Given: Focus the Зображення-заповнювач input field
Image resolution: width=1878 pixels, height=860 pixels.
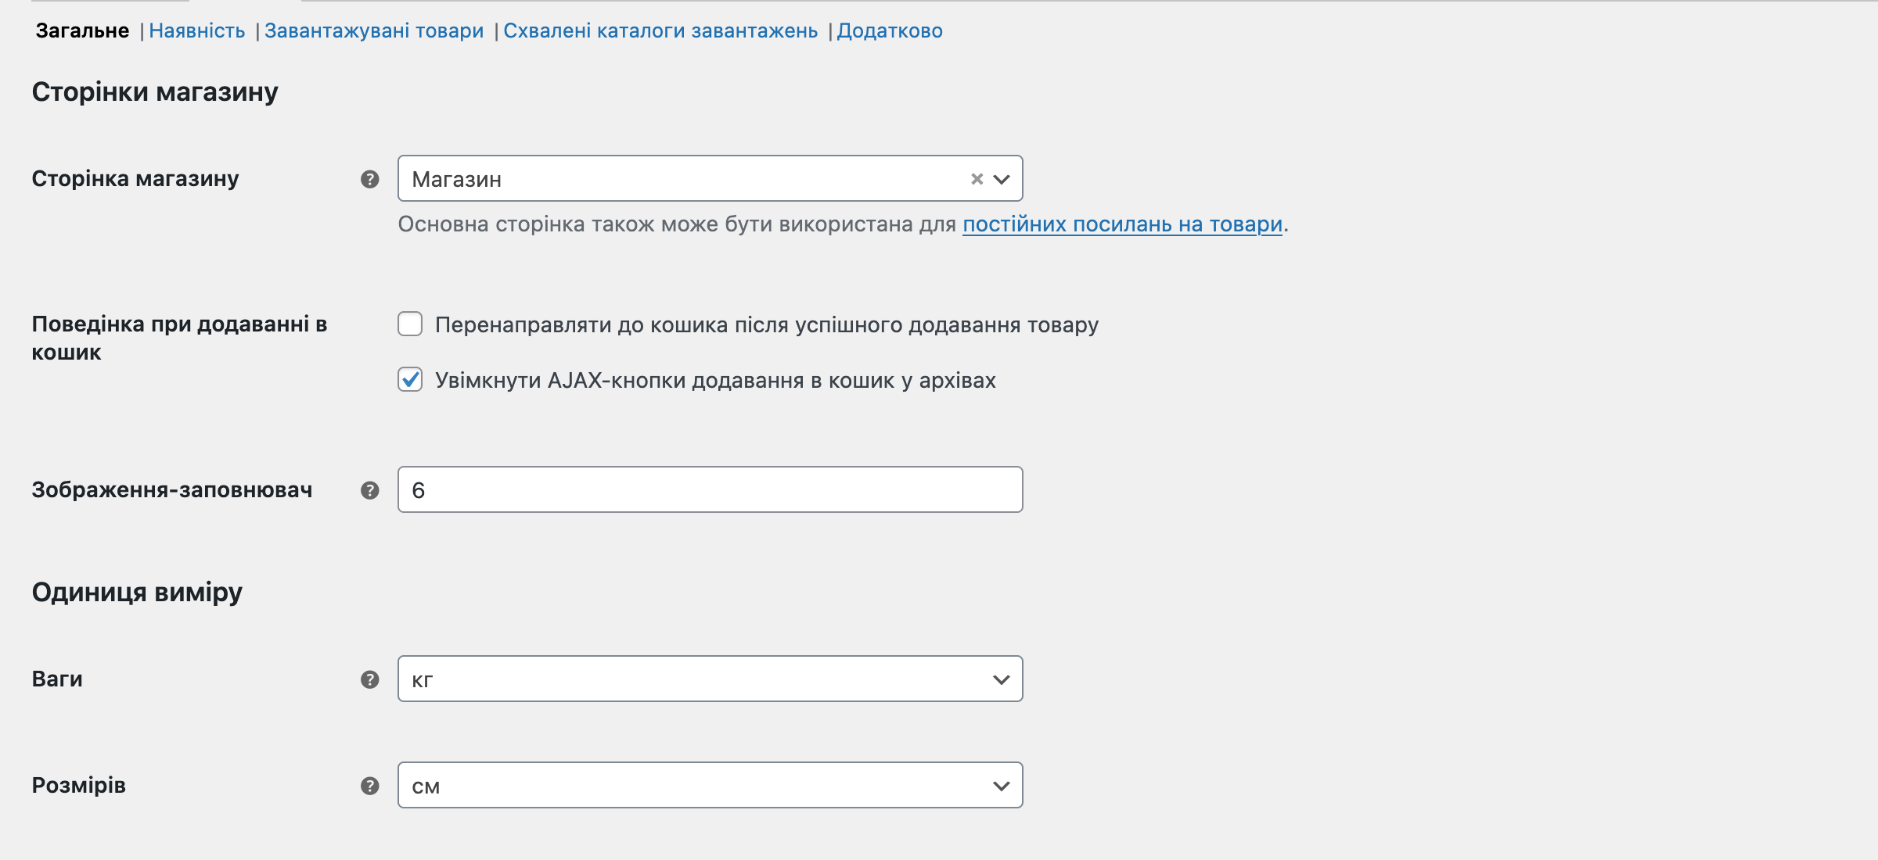Looking at the screenshot, I should point(710,489).
